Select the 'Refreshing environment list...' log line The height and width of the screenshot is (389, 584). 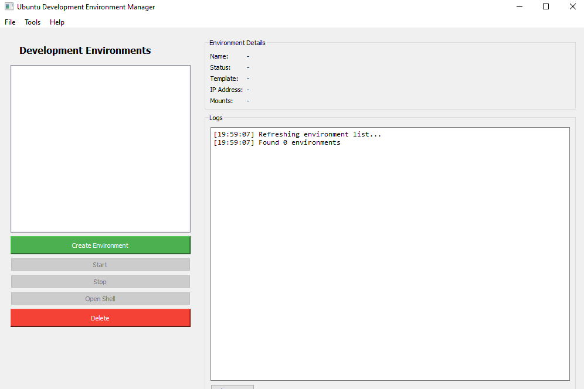pos(297,134)
